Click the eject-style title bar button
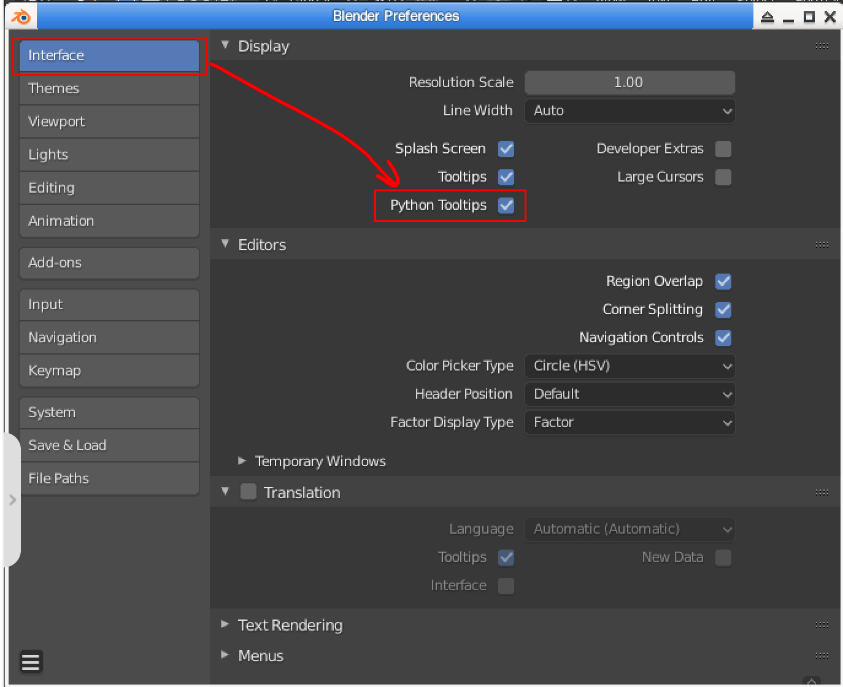Image resolution: width=843 pixels, height=687 pixels. pyautogui.click(x=768, y=17)
